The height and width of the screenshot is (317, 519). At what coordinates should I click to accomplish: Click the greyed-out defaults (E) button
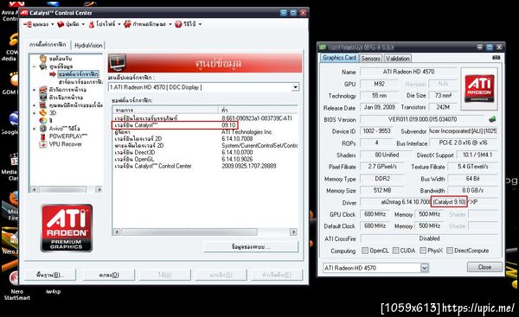(x=277, y=275)
